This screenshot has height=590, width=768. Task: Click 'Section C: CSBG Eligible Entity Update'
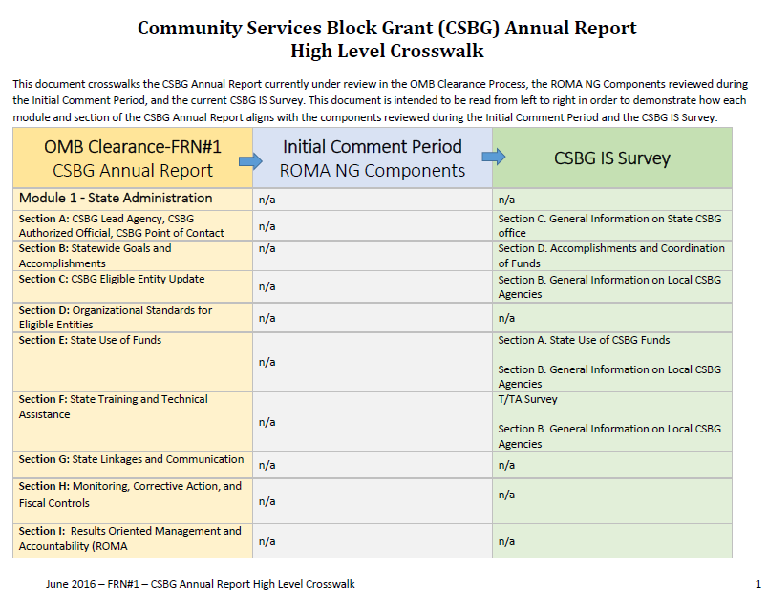112,279
